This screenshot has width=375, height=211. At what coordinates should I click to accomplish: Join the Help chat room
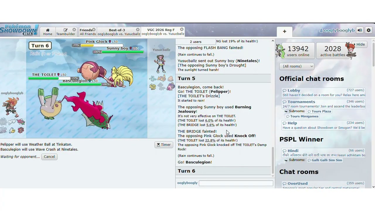(x=324, y=125)
